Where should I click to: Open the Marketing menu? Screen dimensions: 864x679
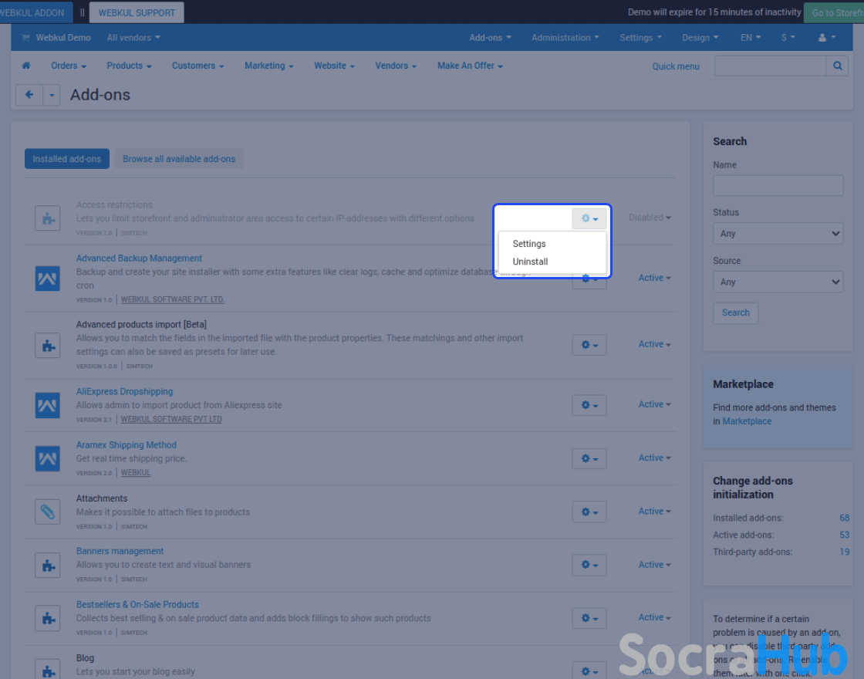tap(269, 66)
